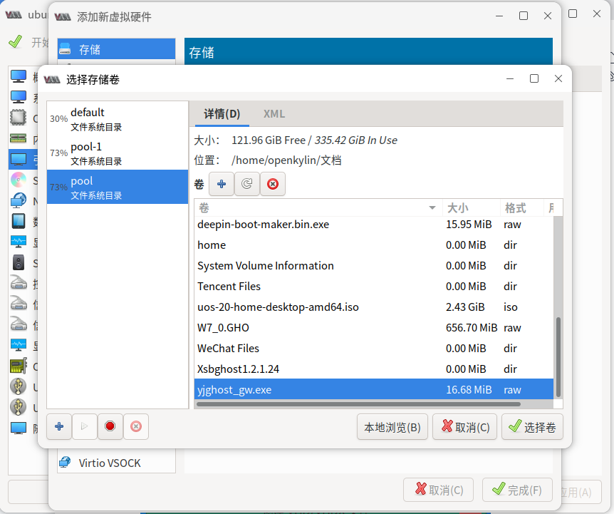Image resolution: width=614 pixels, height=514 pixels.
Task: Delete the selected yjghost_gw.exe volume
Action: (x=272, y=184)
